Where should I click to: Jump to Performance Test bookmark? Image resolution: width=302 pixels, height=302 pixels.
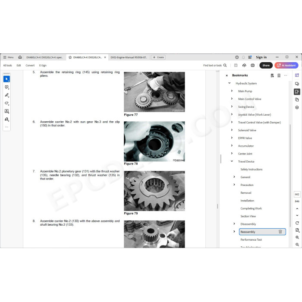tap(251, 239)
